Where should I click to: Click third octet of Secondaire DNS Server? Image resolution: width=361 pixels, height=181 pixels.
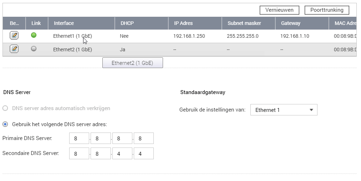pyautogui.click(x=122, y=154)
